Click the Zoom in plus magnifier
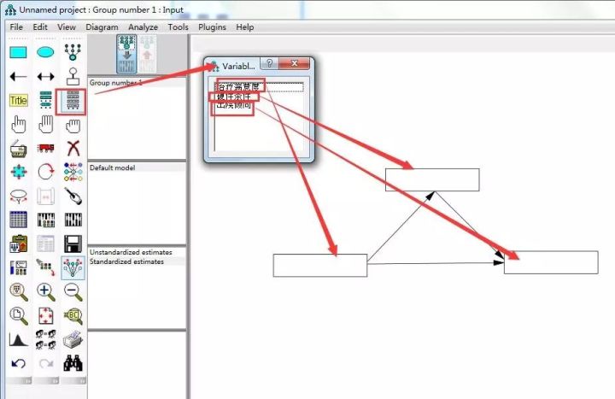This screenshot has width=615, height=399. (45, 292)
